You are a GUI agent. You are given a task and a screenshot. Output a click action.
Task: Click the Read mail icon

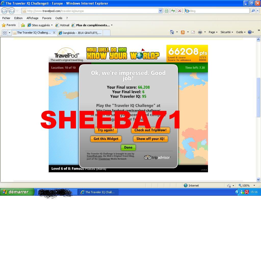click(193, 32)
